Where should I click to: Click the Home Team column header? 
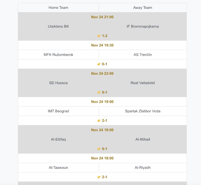click(x=58, y=7)
